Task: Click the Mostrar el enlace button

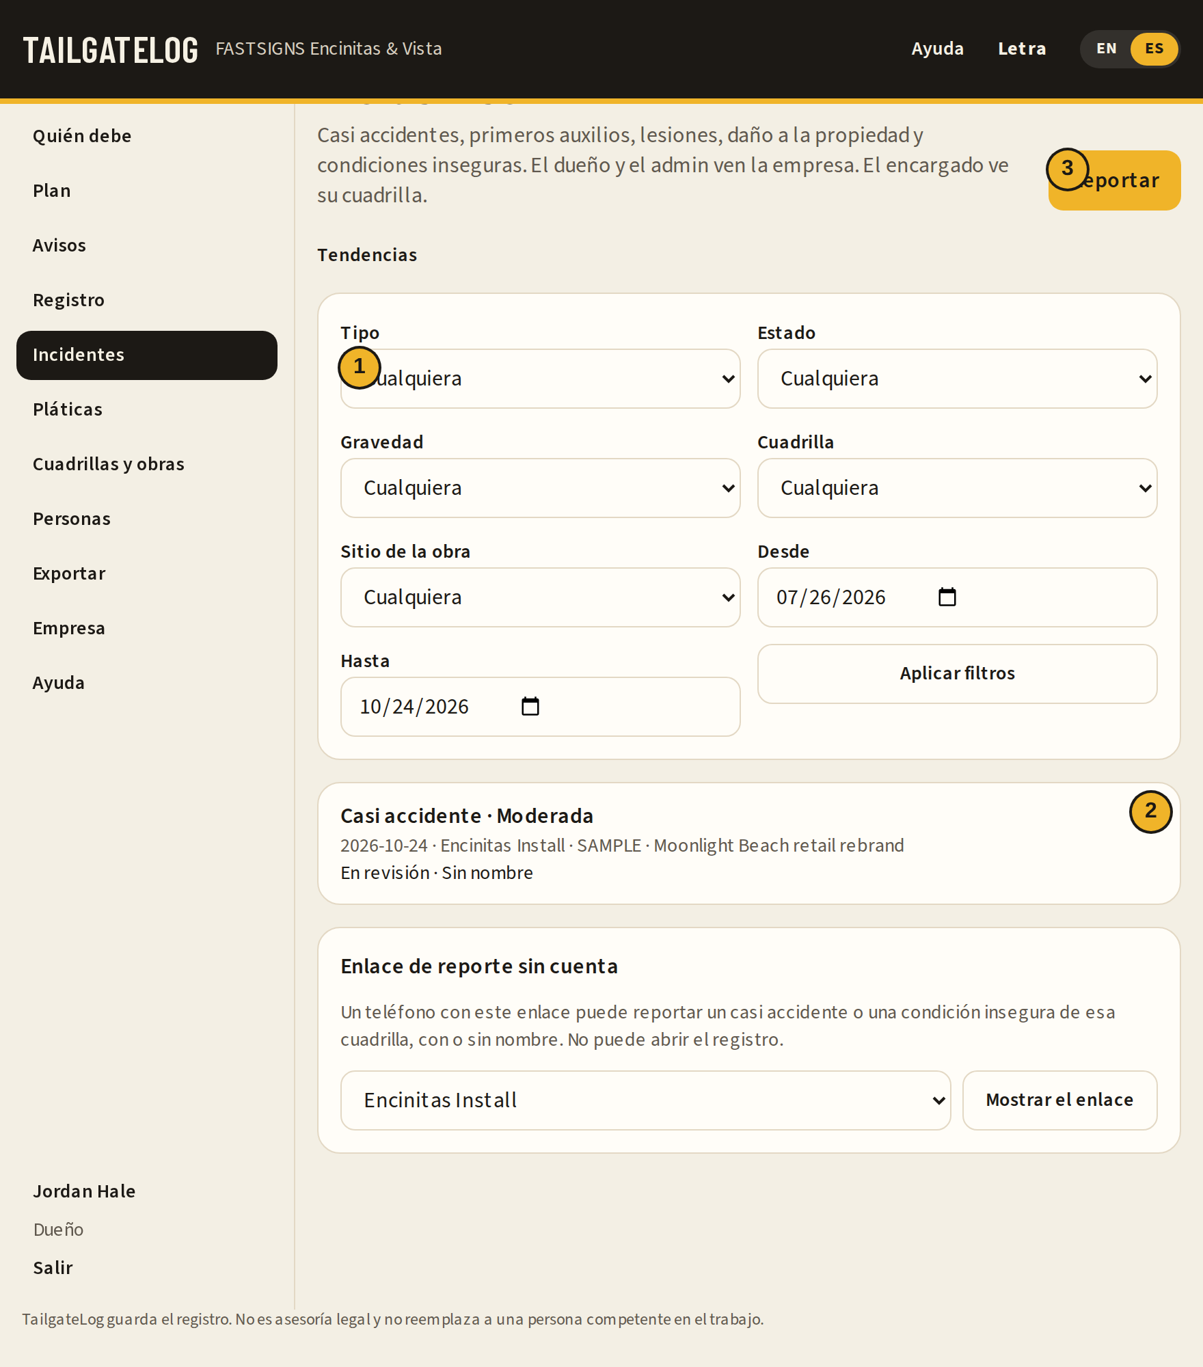Action: (x=1059, y=1100)
